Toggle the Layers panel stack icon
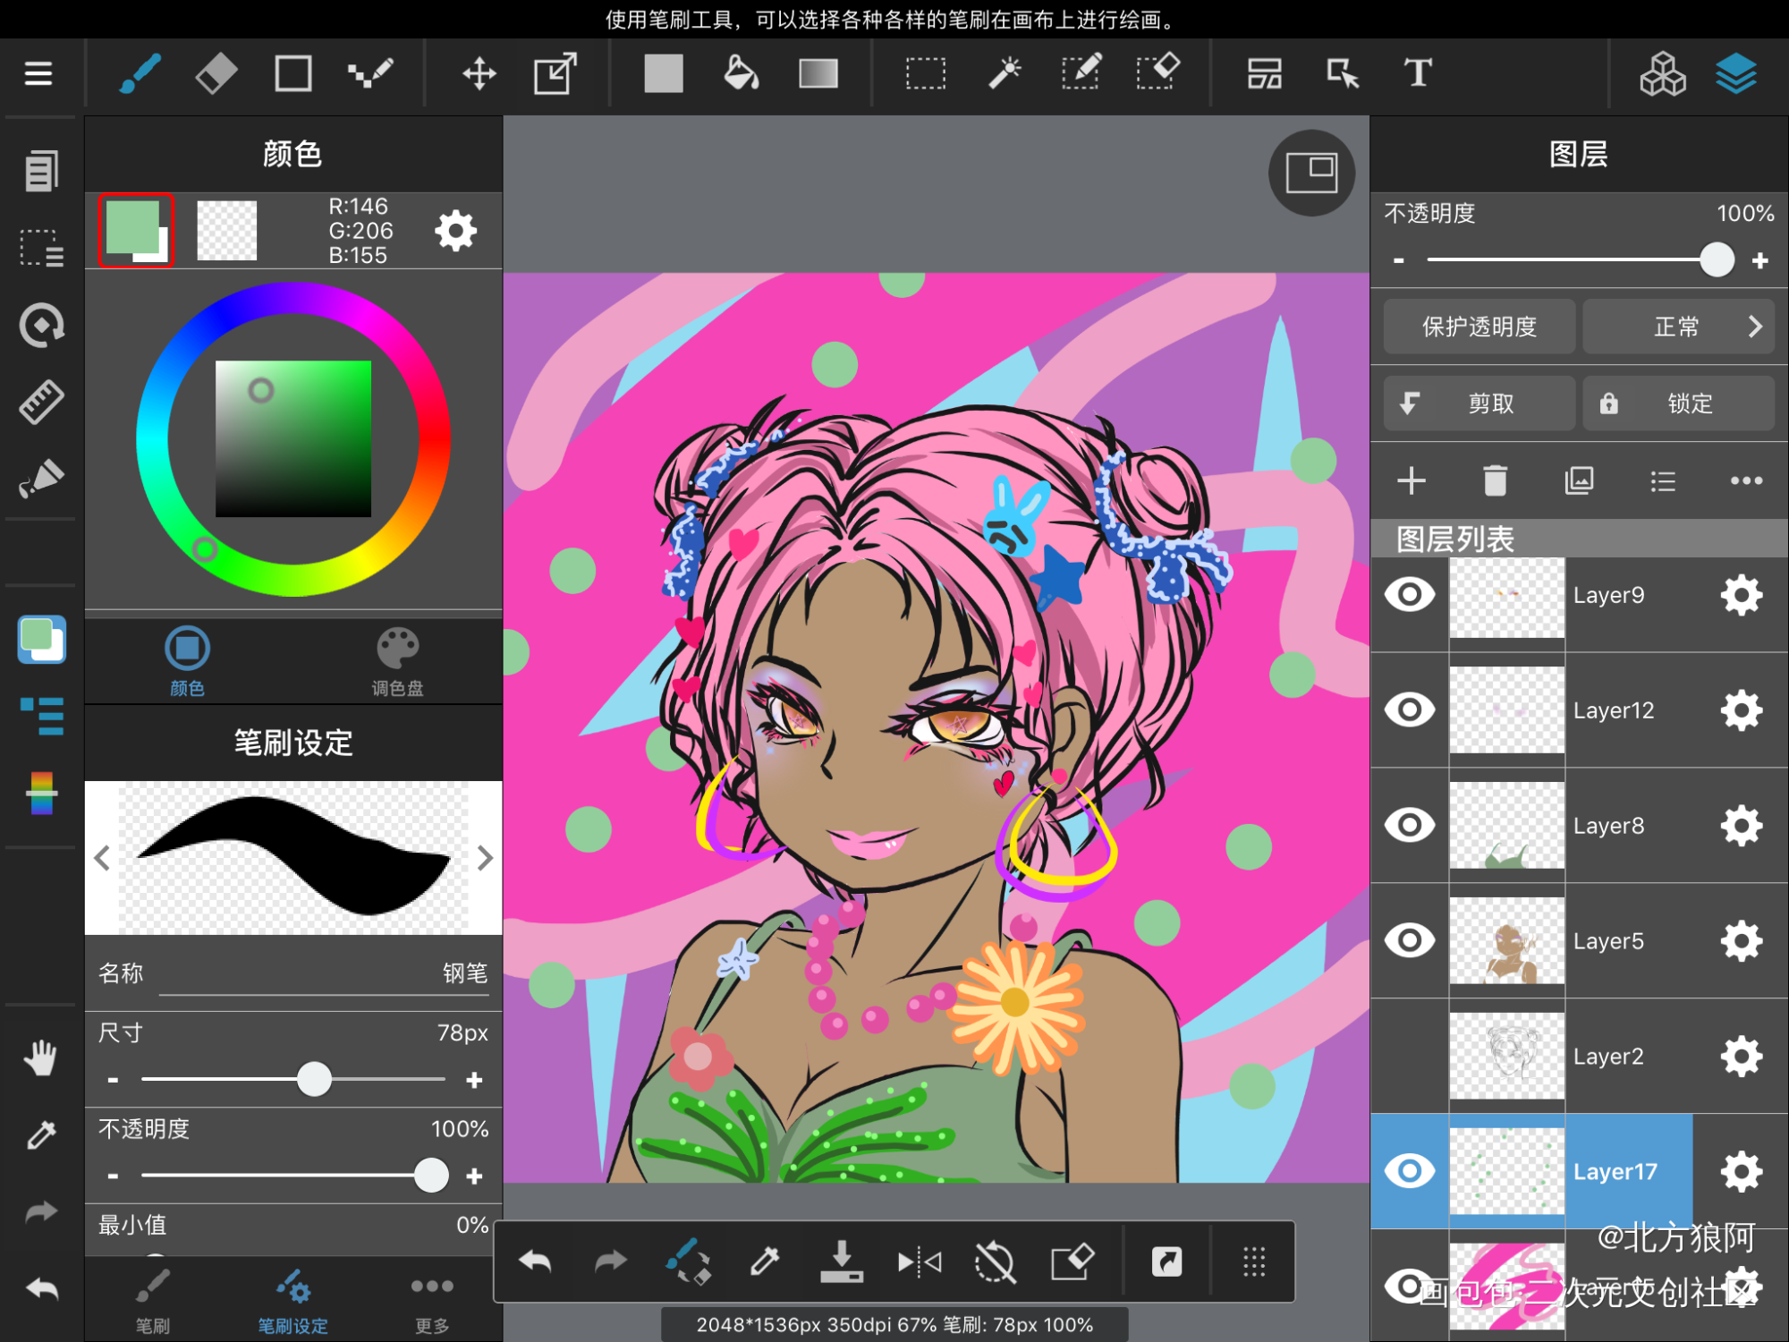 tap(1736, 73)
